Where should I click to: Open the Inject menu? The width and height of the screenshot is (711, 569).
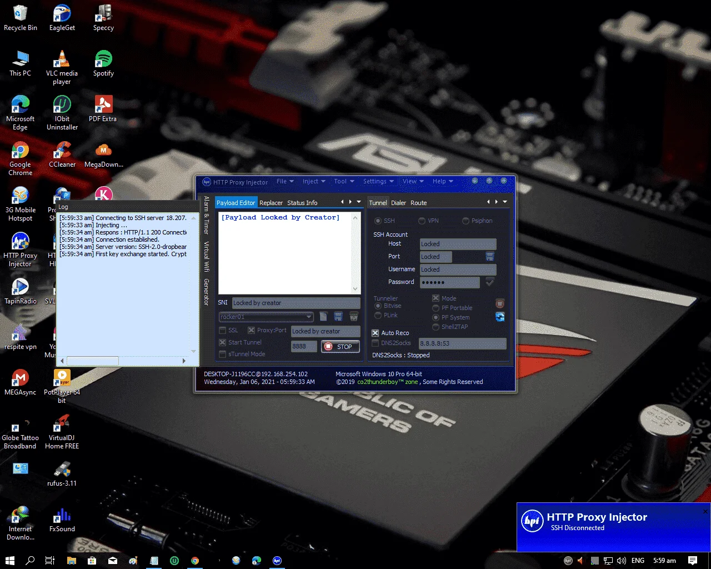pyautogui.click(x=313, y=181)
